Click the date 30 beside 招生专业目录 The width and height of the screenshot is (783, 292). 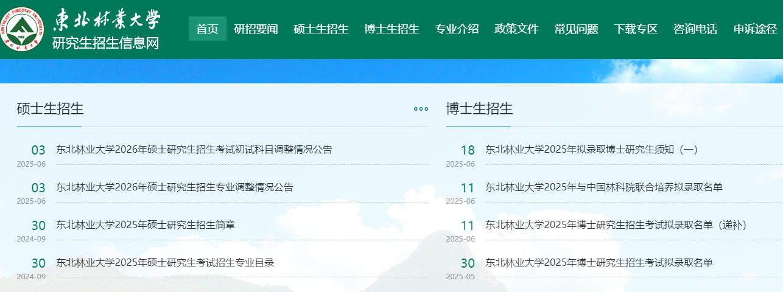click(38, 264)
